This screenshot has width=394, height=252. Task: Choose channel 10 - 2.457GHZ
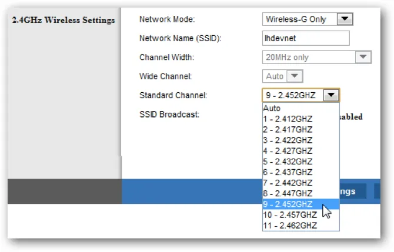(290, 215)
